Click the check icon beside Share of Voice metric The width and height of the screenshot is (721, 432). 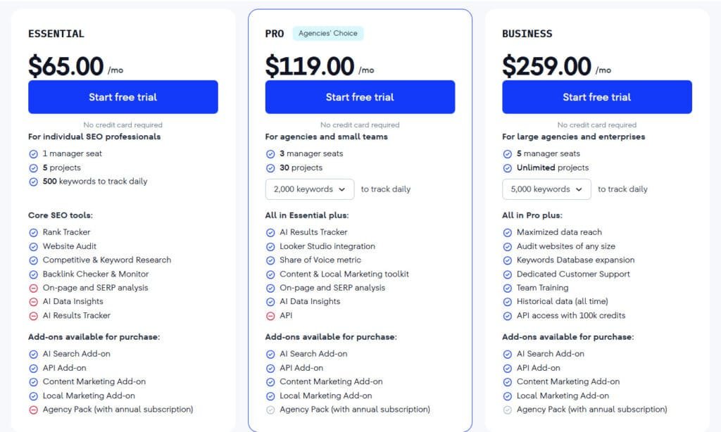point(270,260)
